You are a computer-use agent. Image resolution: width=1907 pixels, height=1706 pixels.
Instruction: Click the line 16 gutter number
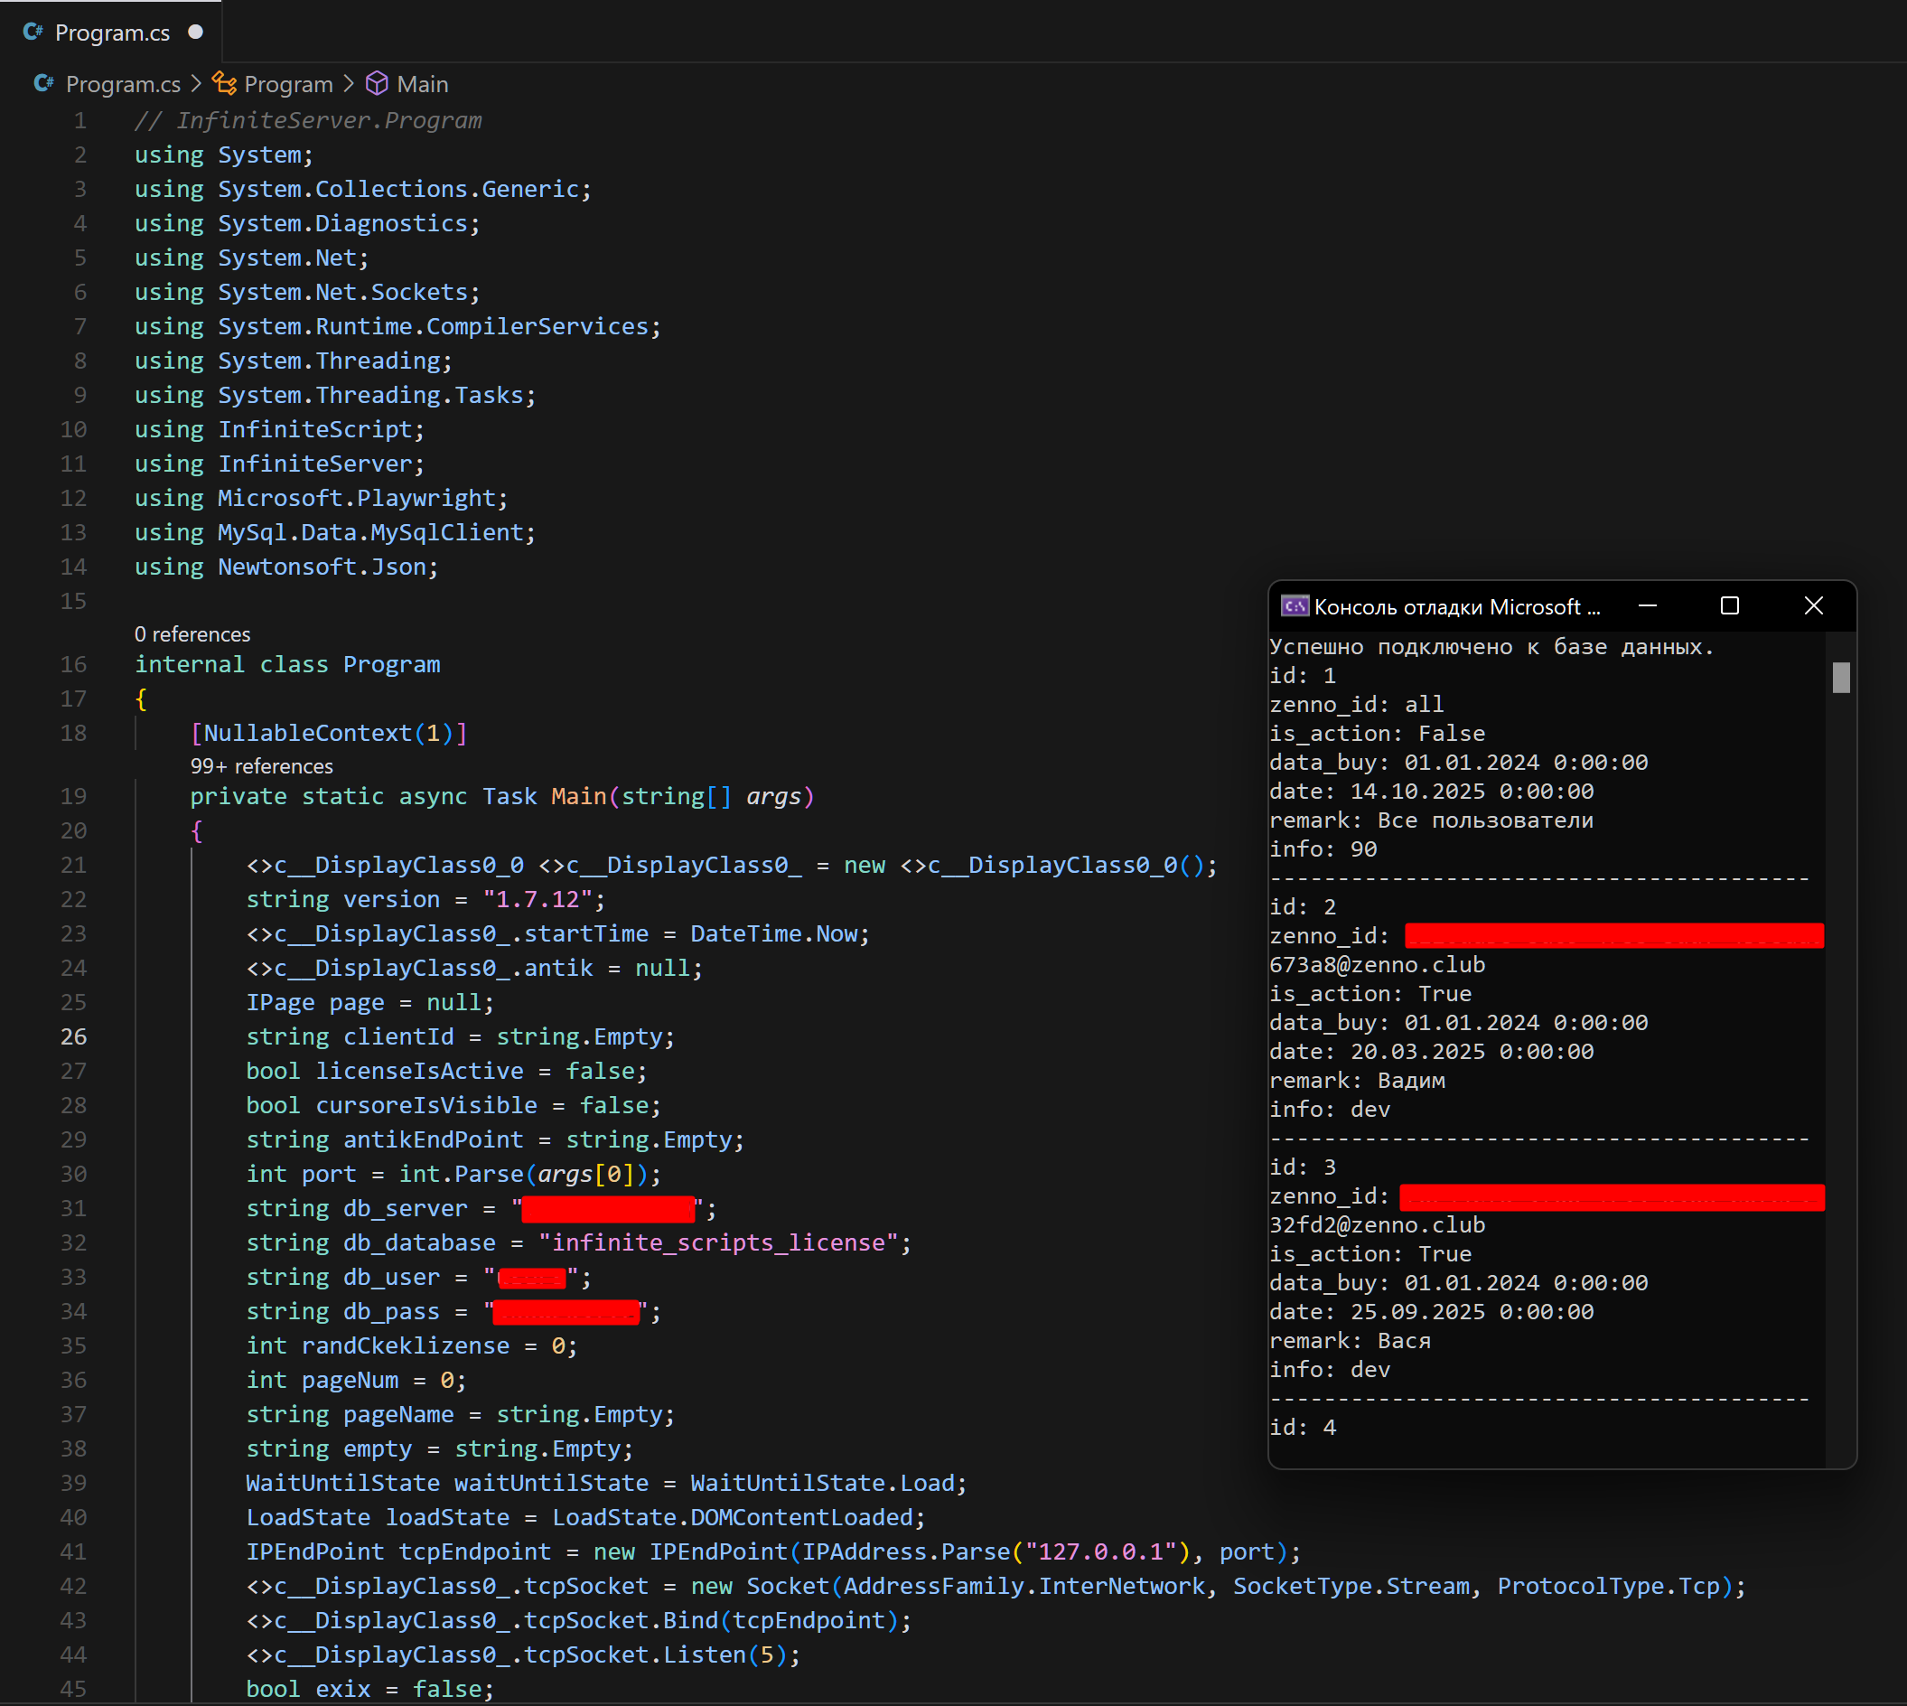click(74, 664)
